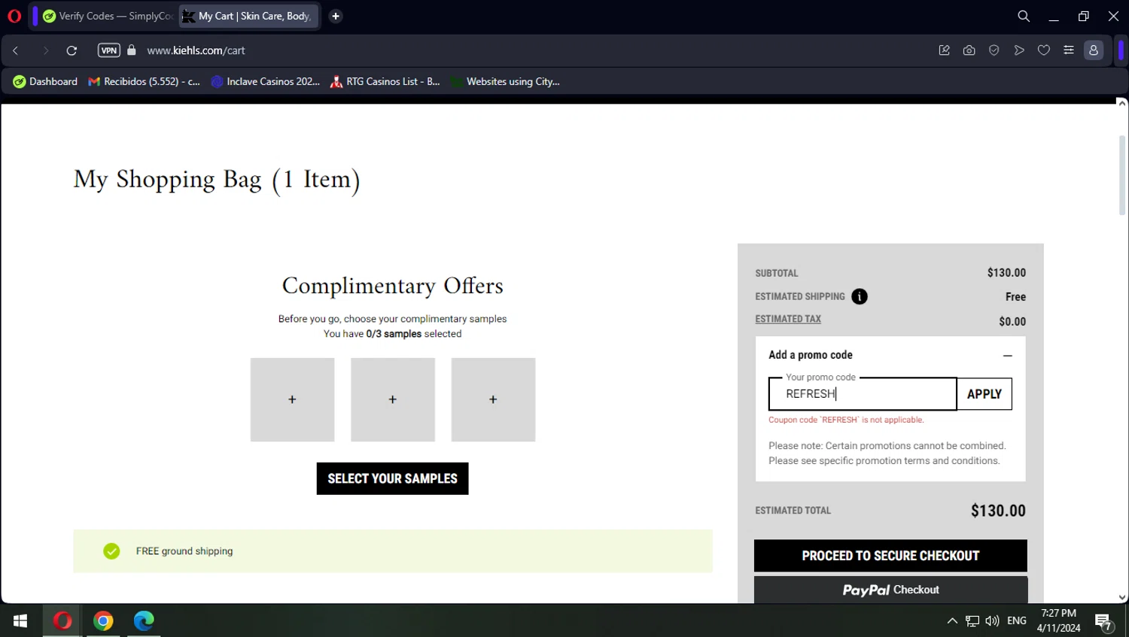This screenshot has height=637, width=1129.
Task: Click the 'My Shopping Bag (1 Item)' heading
Action: (x=217, y=180)
